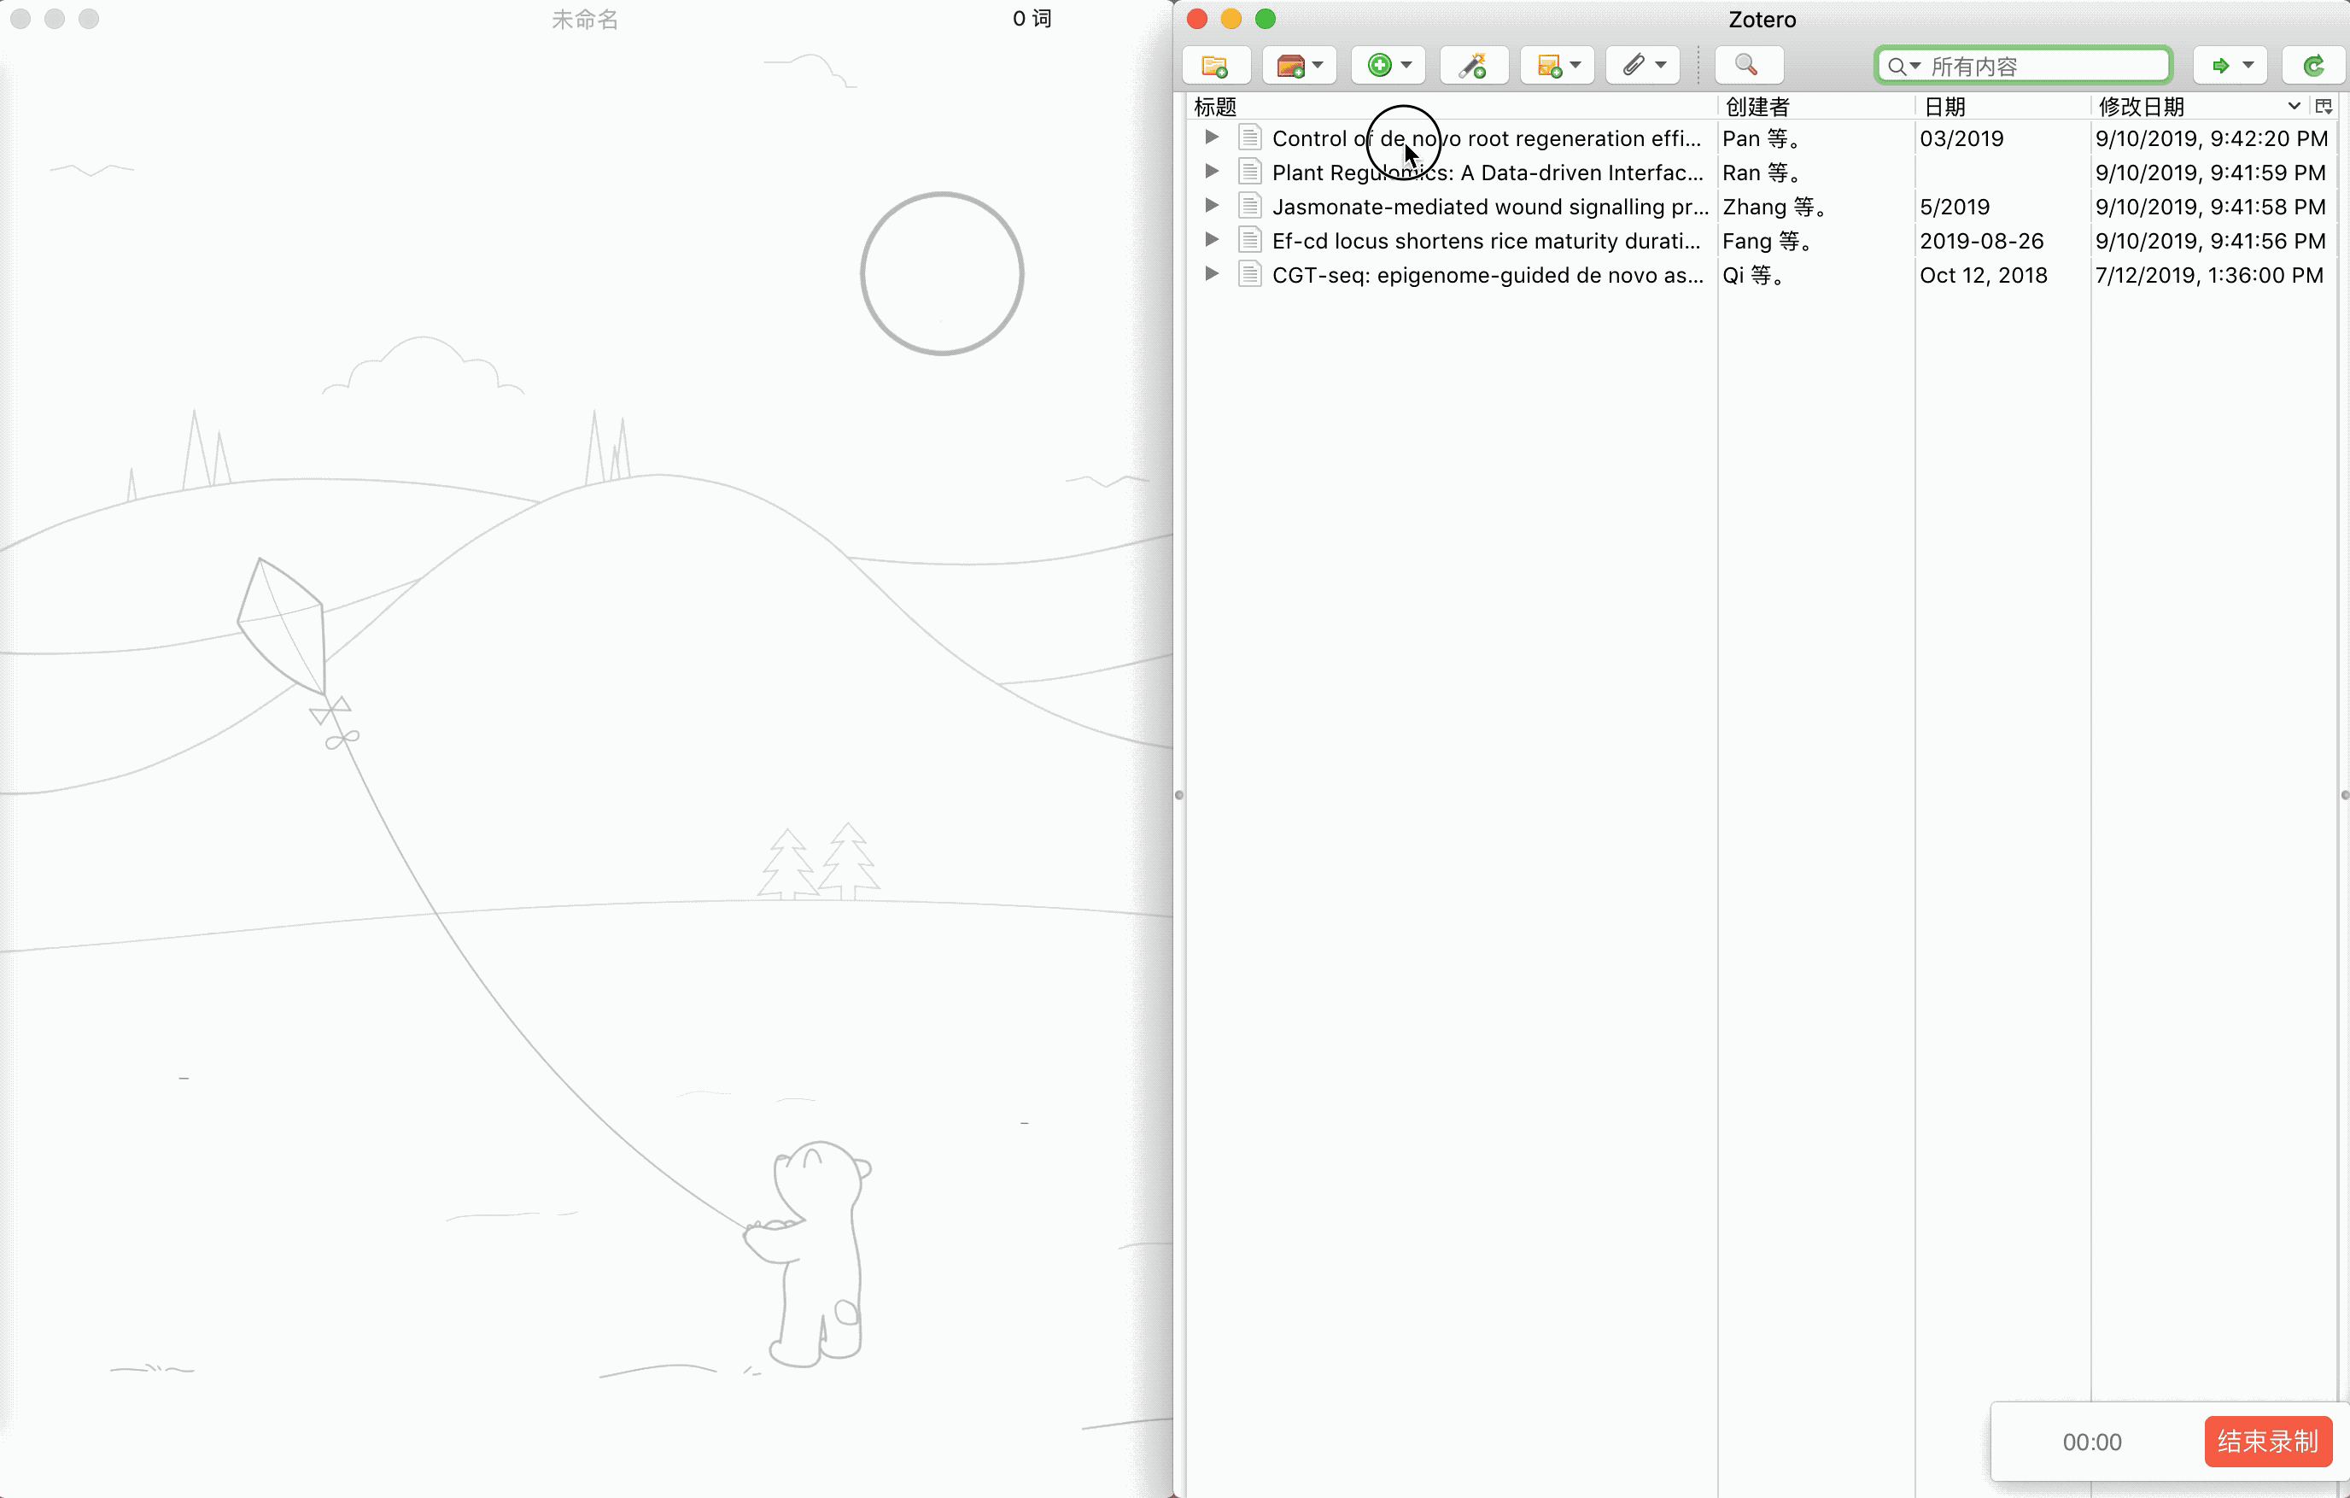The height and width of the screenshot is (1498, 2350).
Task: Click the 结束录制 red button
Action: [2267, 1441]
